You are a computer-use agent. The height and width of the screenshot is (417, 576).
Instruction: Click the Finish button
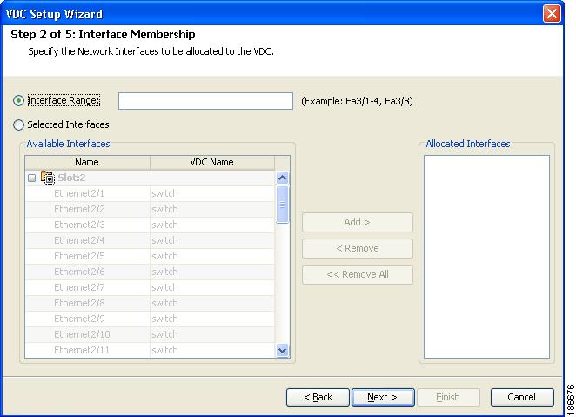[x=448, y=397]
